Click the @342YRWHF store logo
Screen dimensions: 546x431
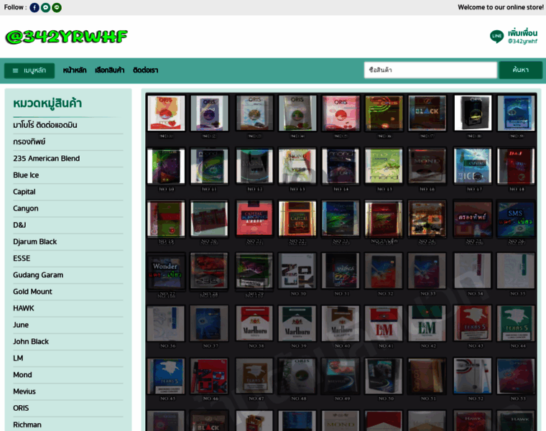(x=67, y=37)
